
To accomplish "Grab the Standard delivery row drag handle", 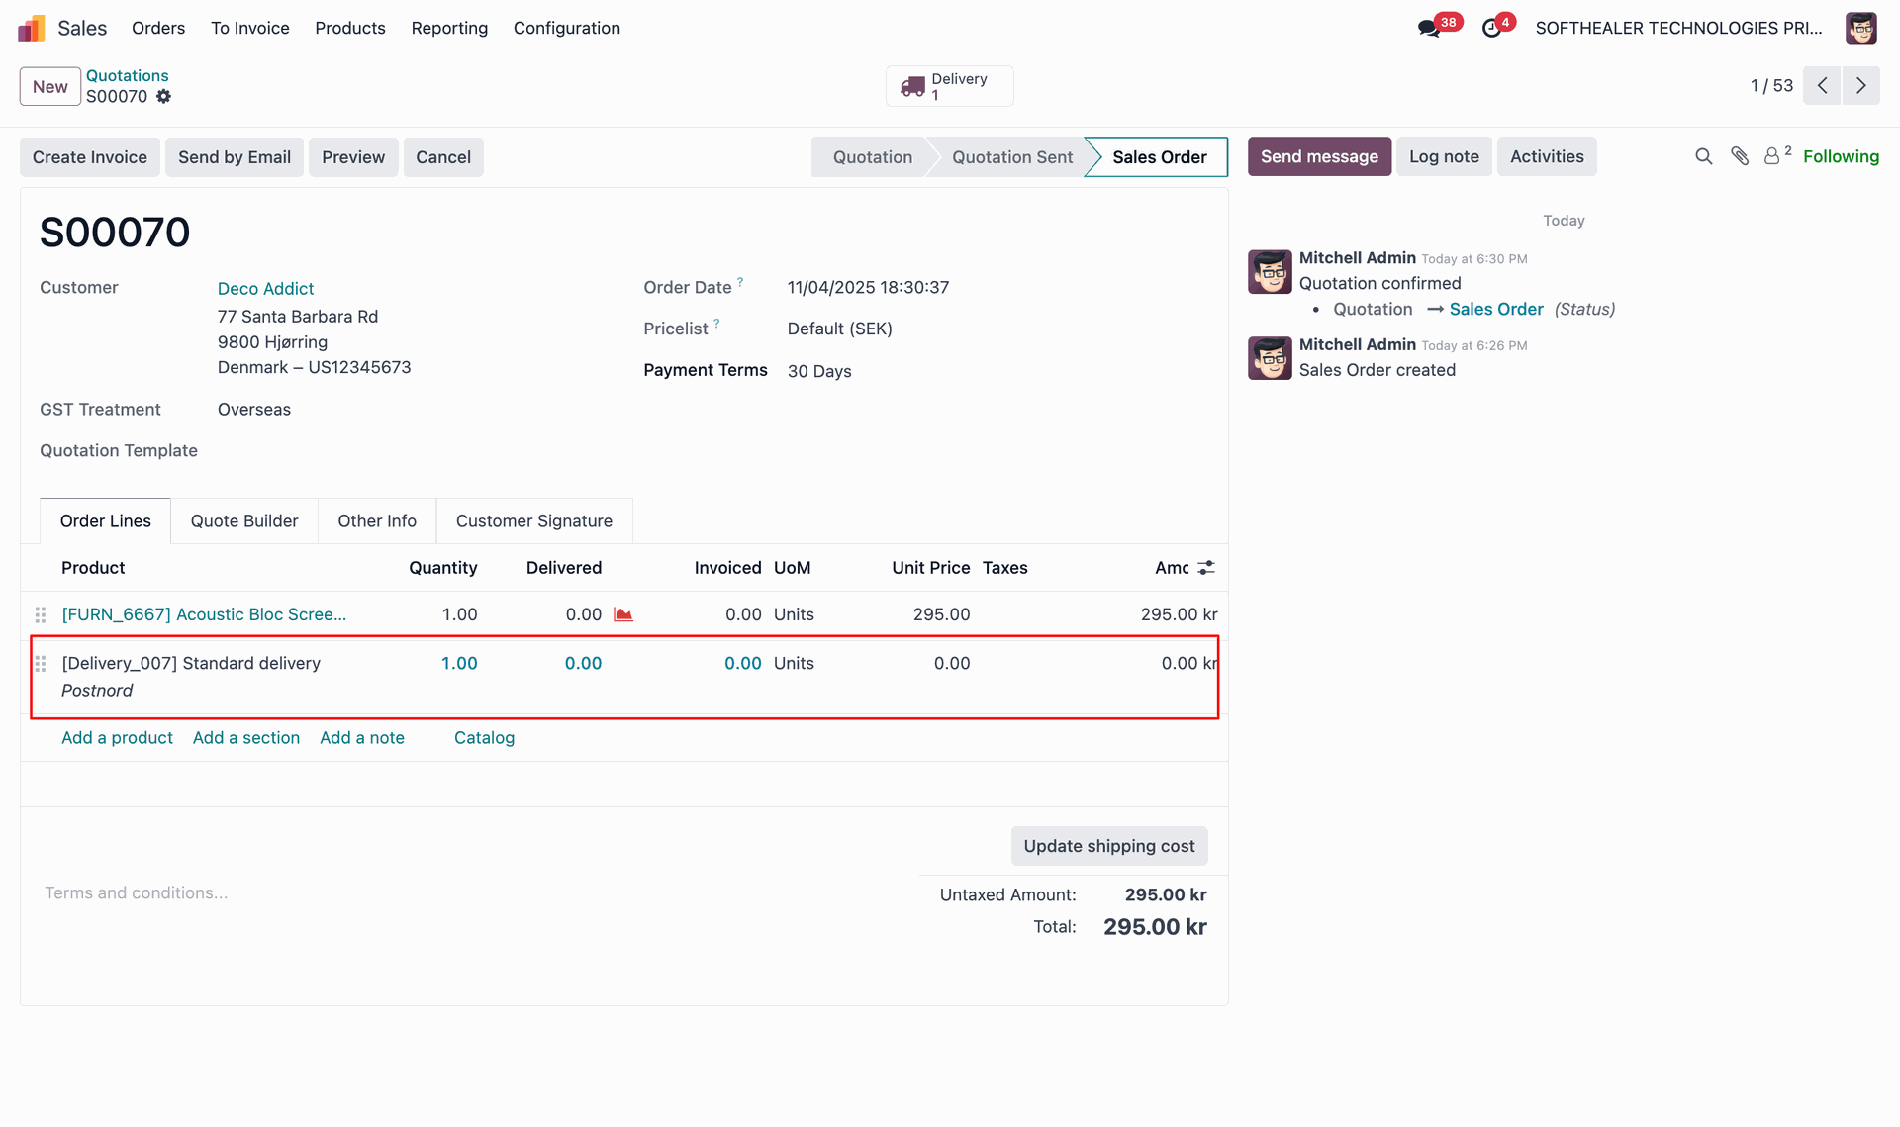I will click(x=41, y=664).
